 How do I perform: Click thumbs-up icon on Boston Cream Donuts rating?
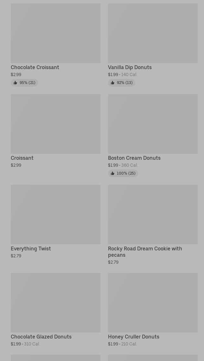[x=112, y=173]
